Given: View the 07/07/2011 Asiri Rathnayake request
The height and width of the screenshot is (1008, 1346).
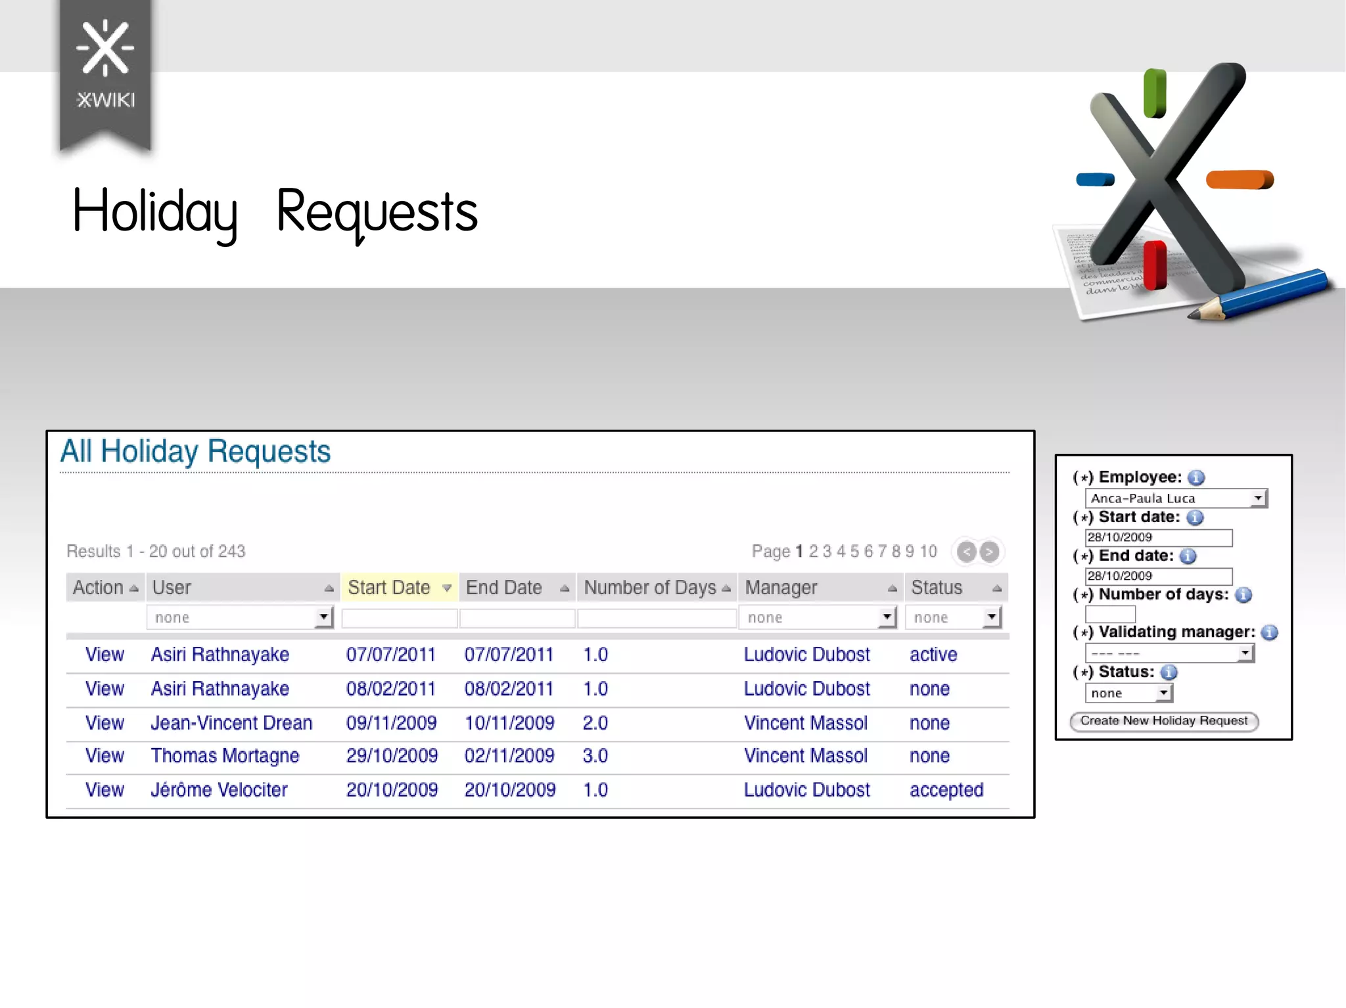Looking at the screenshot, I should coord(105,655).
